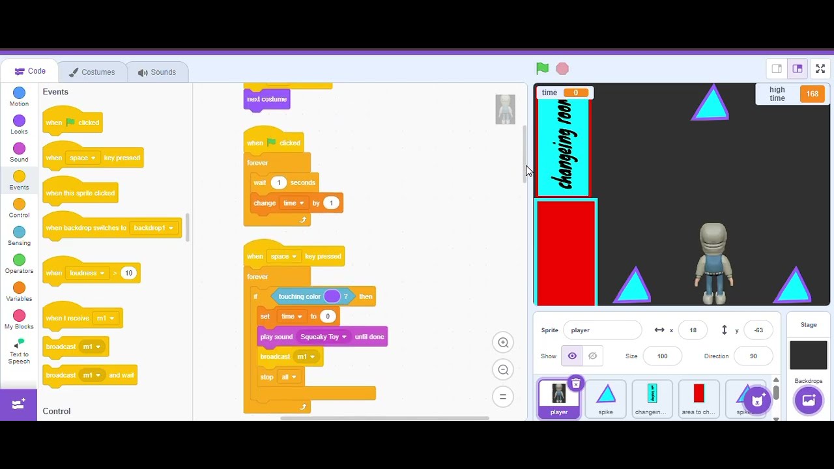Viewport: 834px width, 469px height.
Task: Select the Text to Speech category
Action: (19, 350)
